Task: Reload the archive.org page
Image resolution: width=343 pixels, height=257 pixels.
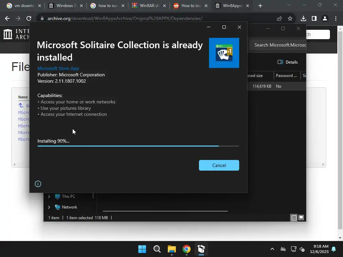Action: click(29, 19)
